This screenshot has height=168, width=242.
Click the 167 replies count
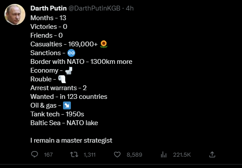[48, 154]
